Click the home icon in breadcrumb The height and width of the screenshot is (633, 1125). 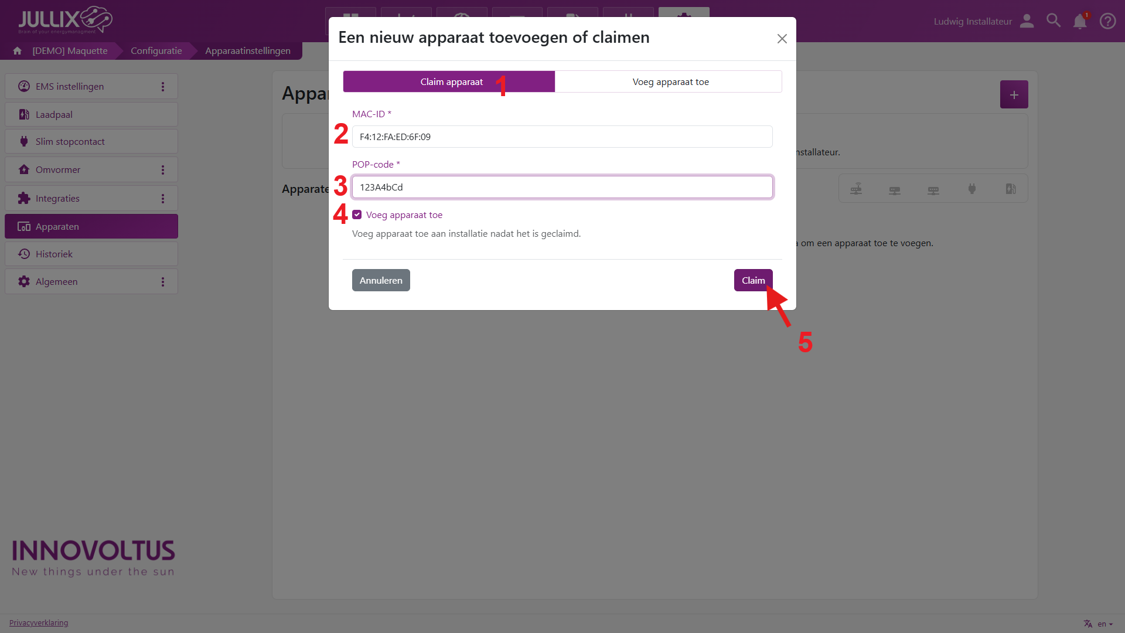point(18,51)
